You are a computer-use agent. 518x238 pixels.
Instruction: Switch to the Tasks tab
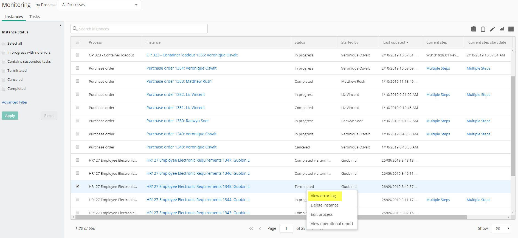coord(35,17)
